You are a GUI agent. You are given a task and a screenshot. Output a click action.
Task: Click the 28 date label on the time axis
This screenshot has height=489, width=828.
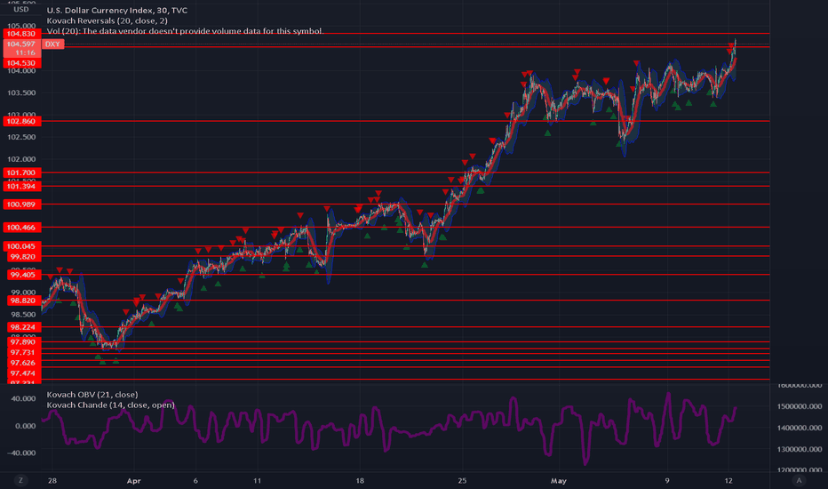pos(52,480)
